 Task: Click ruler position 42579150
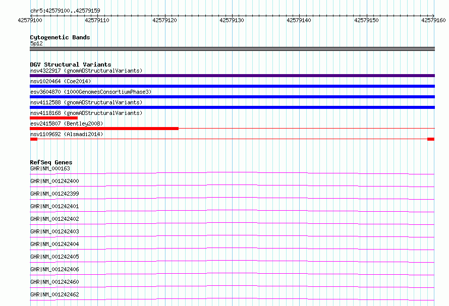pos(366,20)
